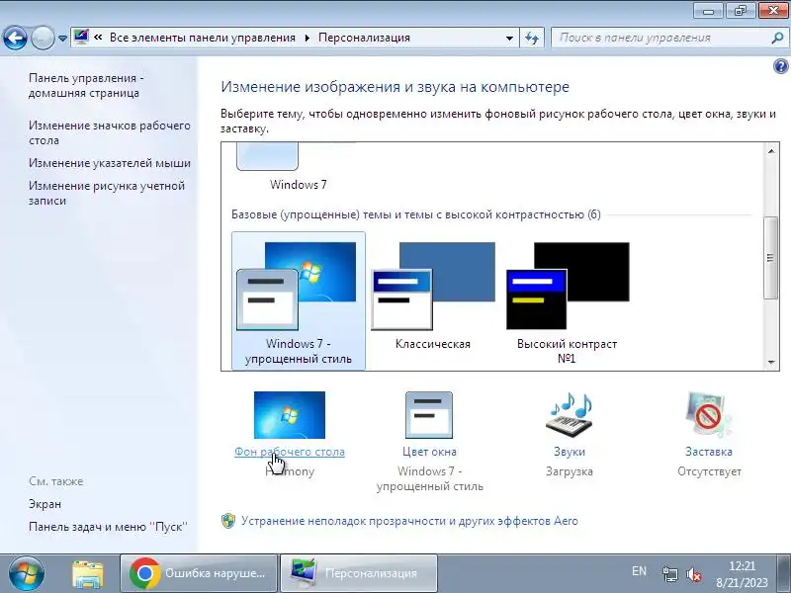Viewport: 791px width, 593px height.
Task: Expand the address bar history dropdown
Action: click(509, 38)
